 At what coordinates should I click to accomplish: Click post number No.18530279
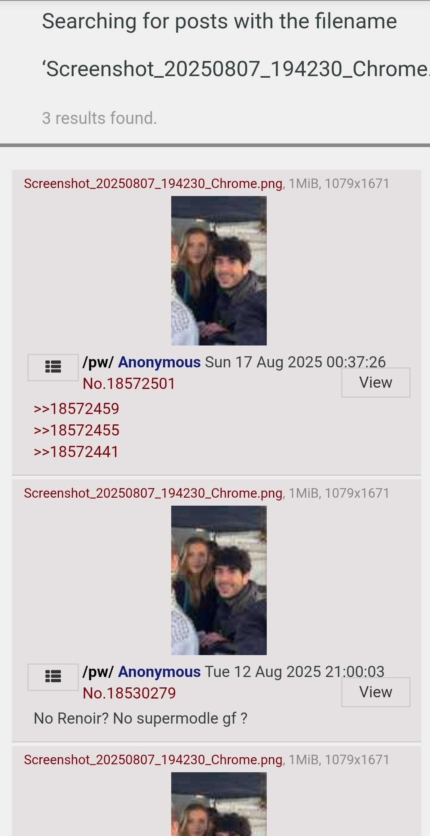(x=129, y=693)
